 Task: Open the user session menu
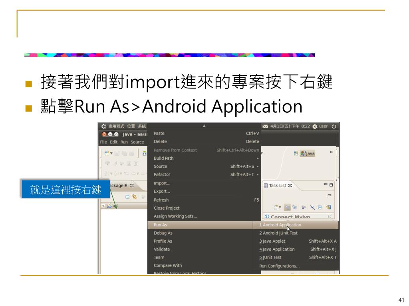point(320,126)
